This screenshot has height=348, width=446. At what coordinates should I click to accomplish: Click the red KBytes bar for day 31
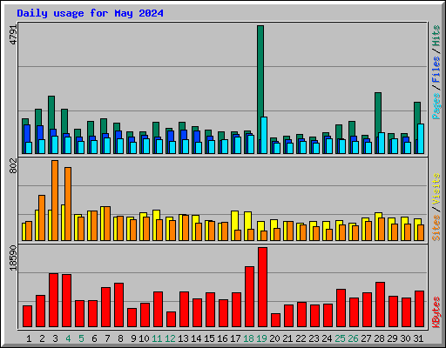(419, 309)
